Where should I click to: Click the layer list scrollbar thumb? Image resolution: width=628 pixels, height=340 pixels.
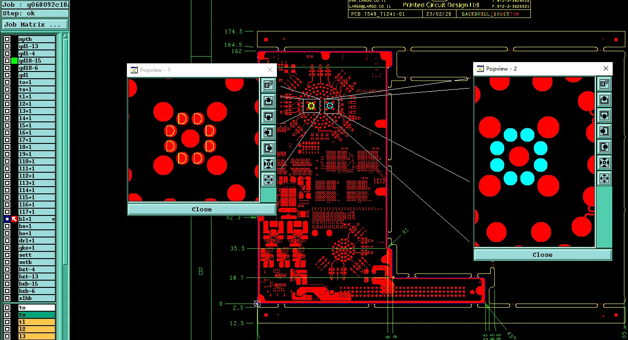pyautogui.click(x=65, y=153)
